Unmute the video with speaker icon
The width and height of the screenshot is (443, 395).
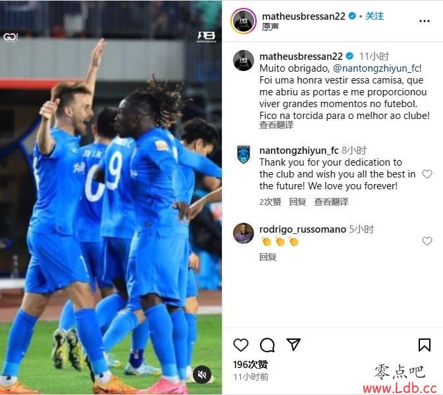point(201,375)
